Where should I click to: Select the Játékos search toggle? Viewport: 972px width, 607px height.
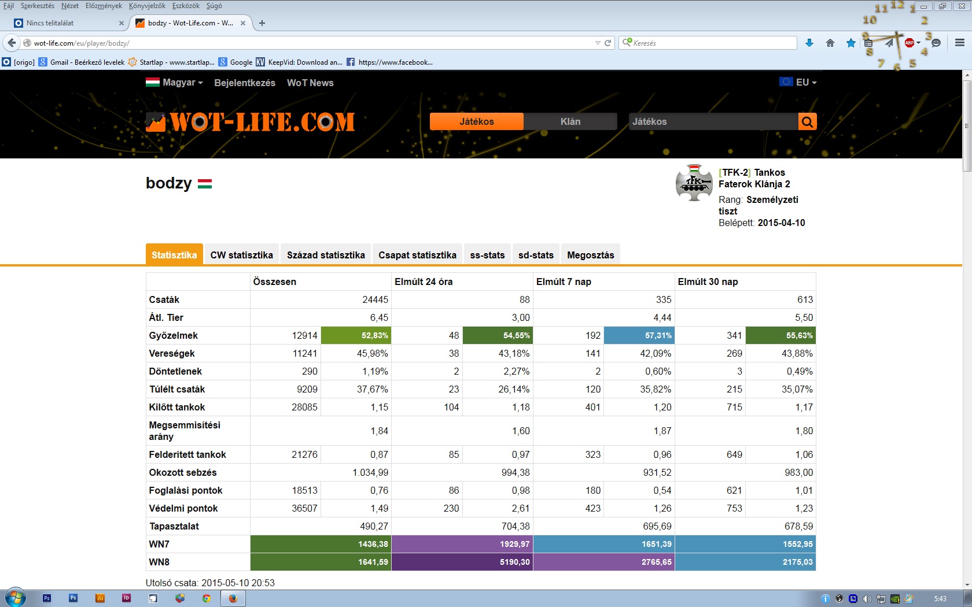click(x=476, y=121)
